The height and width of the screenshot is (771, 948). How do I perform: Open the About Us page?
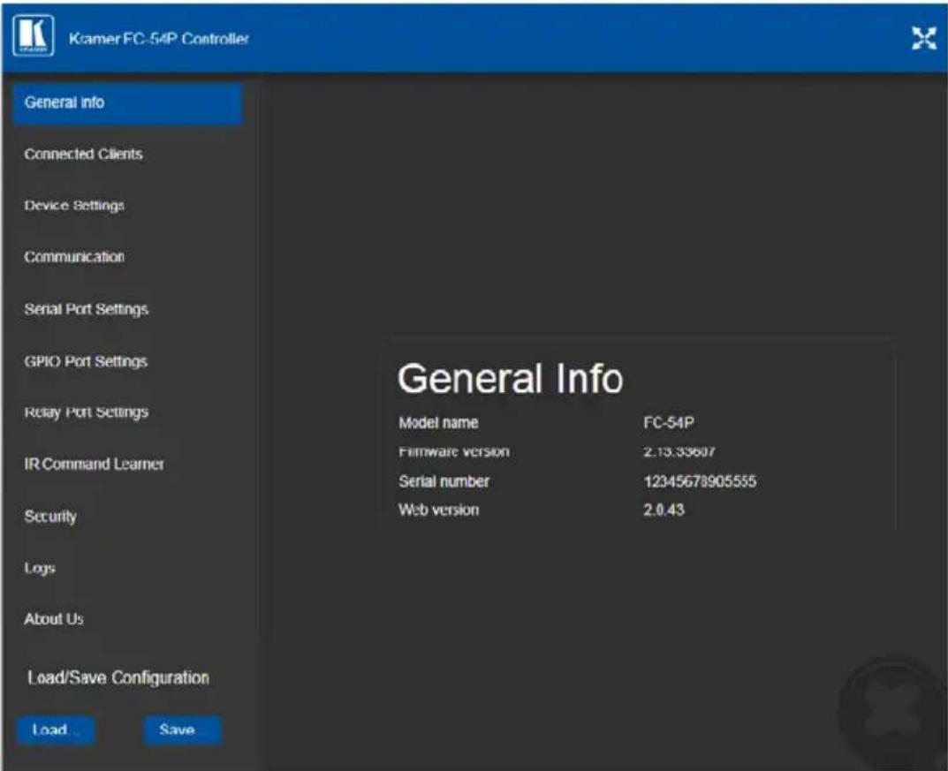[x=54, y=619]
